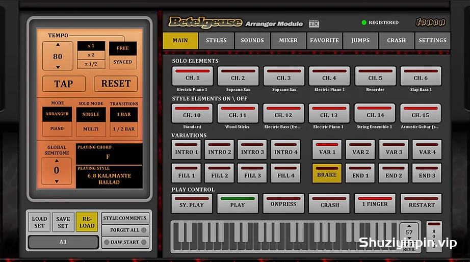Increase tempo with up arrow
The width and height of the screenshot is (470, 262).
pos(58,45)
